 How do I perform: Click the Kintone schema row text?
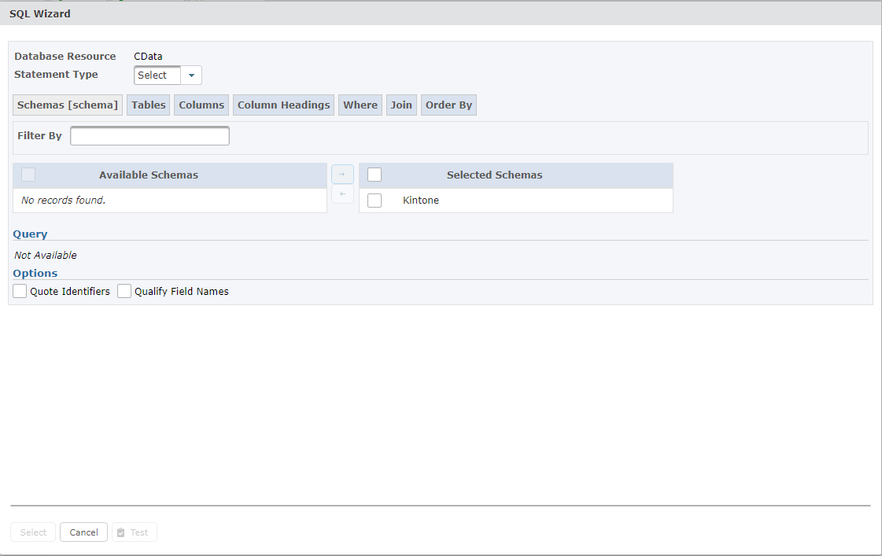tap(421, 200)
